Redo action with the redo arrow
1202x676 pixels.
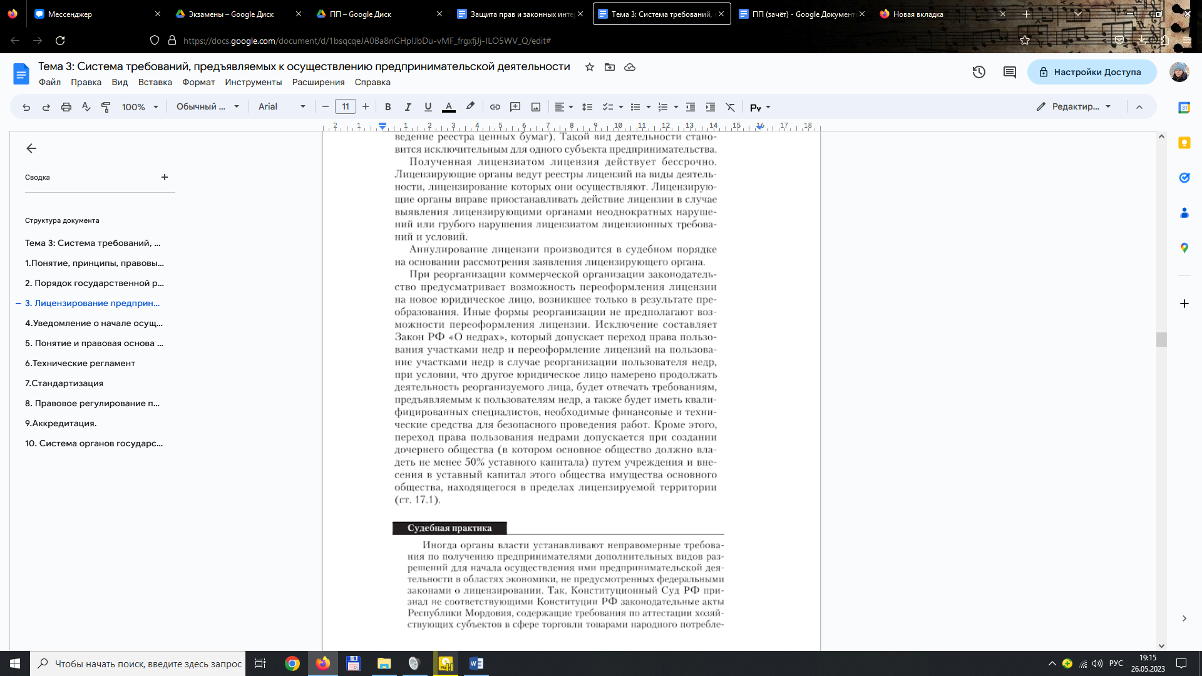(x=46, y=107)
